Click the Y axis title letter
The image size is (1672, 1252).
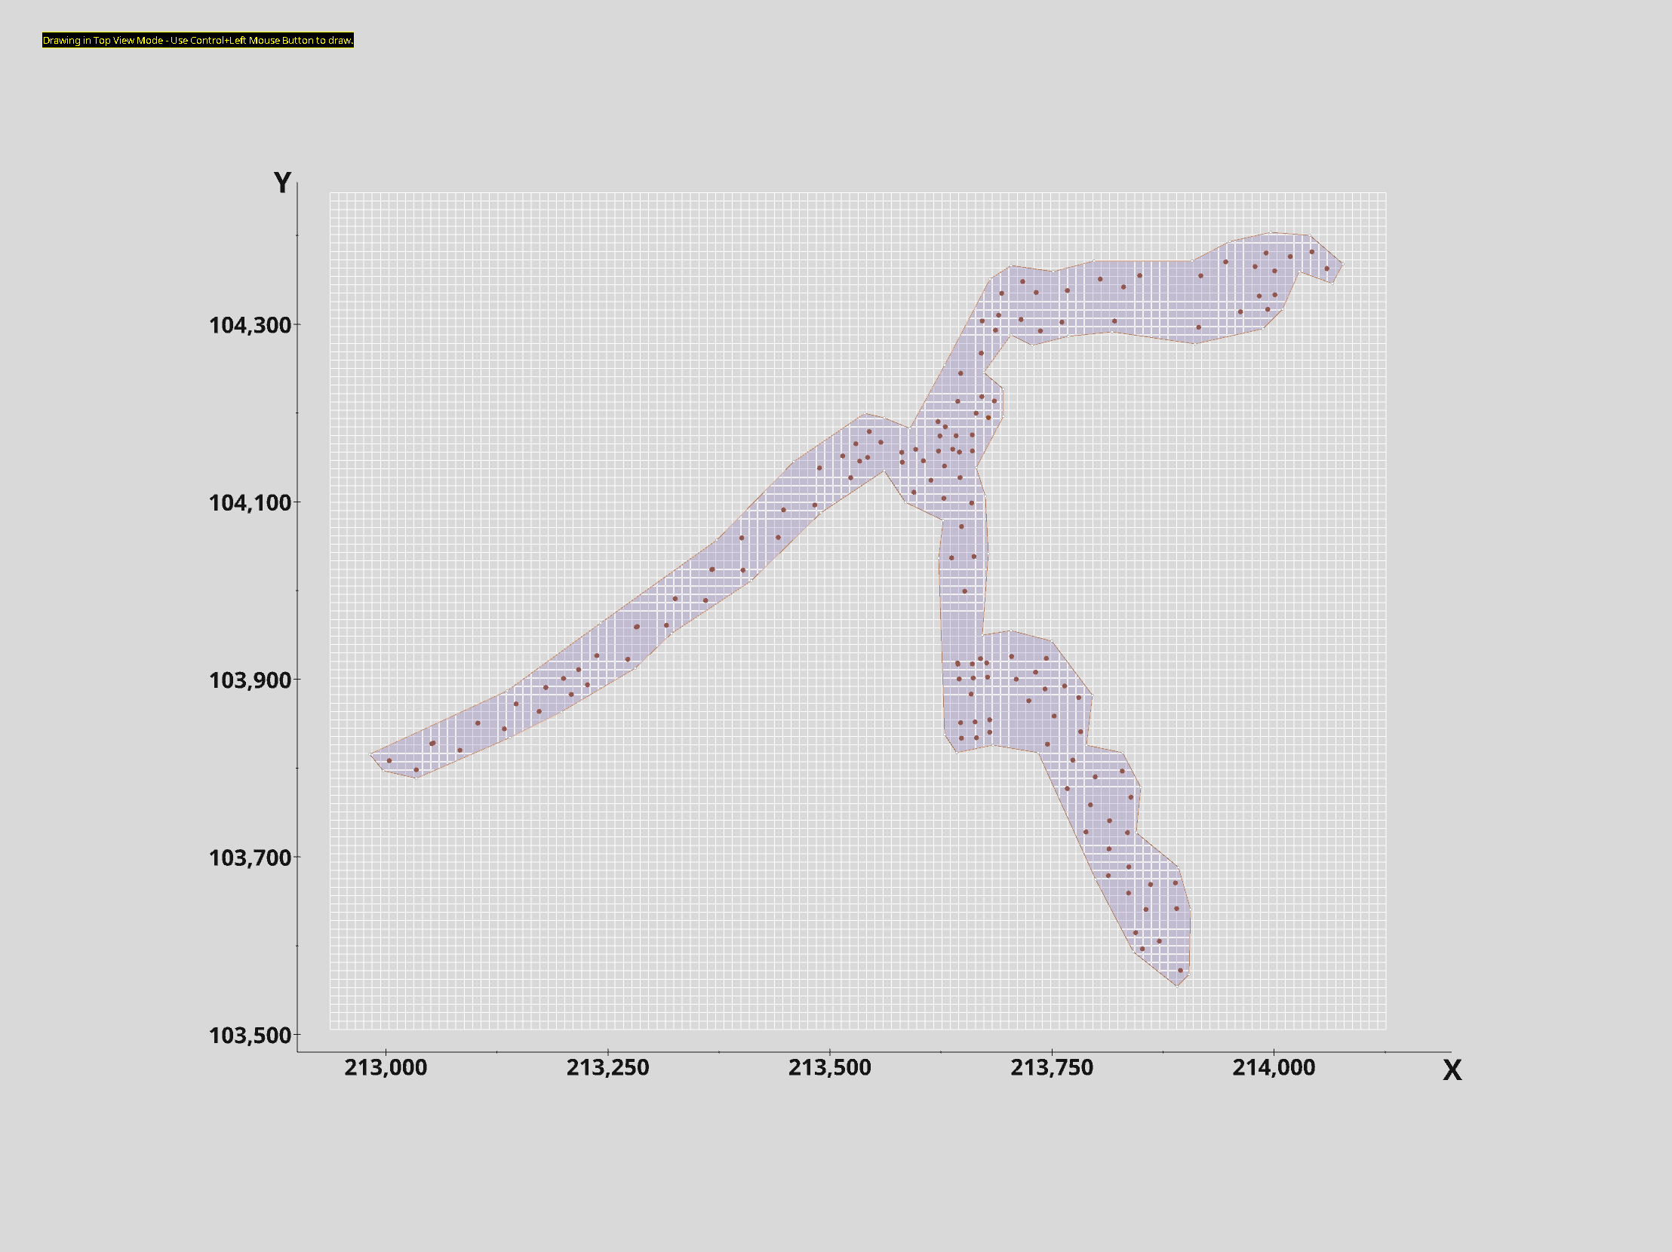(282, 183)
